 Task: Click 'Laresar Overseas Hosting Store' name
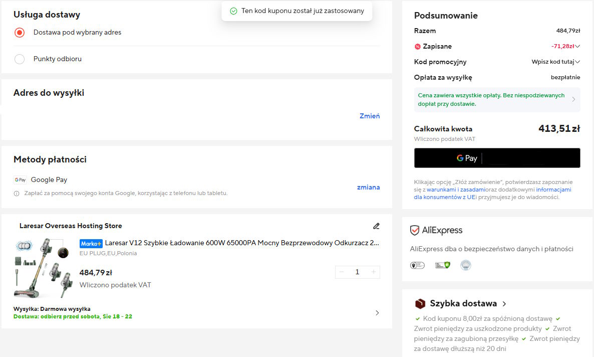(x=71, y=226)
